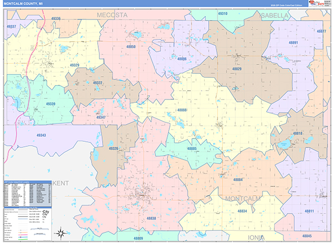This screenshot has height=243, width=333.
Task: Select ZIP code 49339 label
Action: [x=51, y=104]
